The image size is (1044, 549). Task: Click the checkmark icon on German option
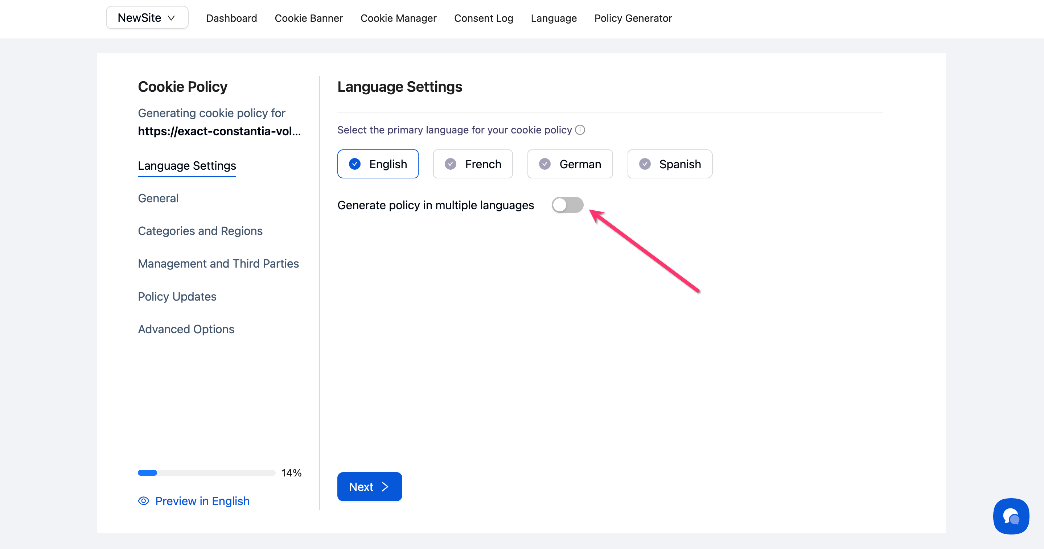pyautogui.click(x=545, y=164)
